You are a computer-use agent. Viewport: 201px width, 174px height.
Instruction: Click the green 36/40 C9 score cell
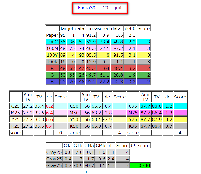coord(140,165)
